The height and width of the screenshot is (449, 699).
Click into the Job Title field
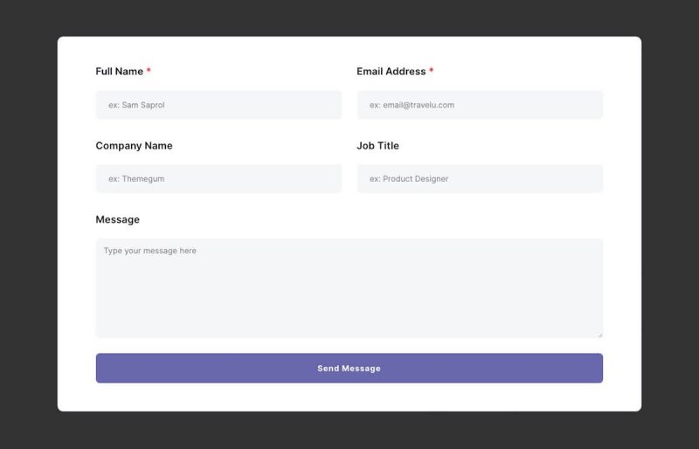tap(480, 179)
